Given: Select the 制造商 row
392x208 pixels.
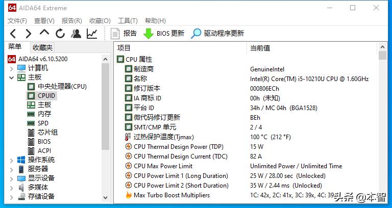Looking at the screenshot, I should (139, 69).
